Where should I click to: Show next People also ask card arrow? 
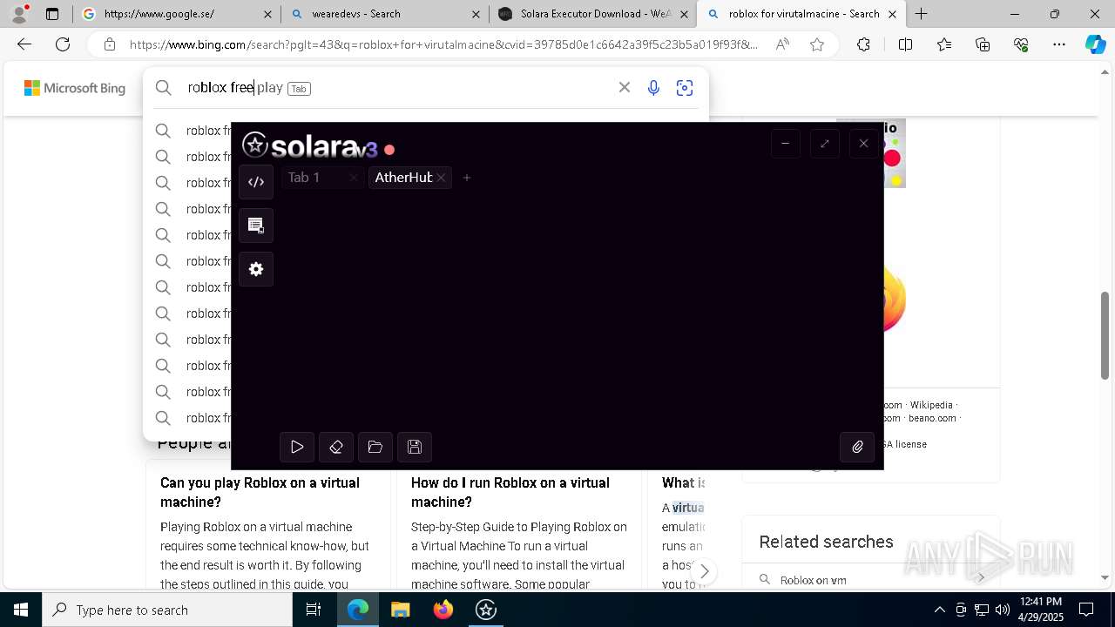coord(705,571)
